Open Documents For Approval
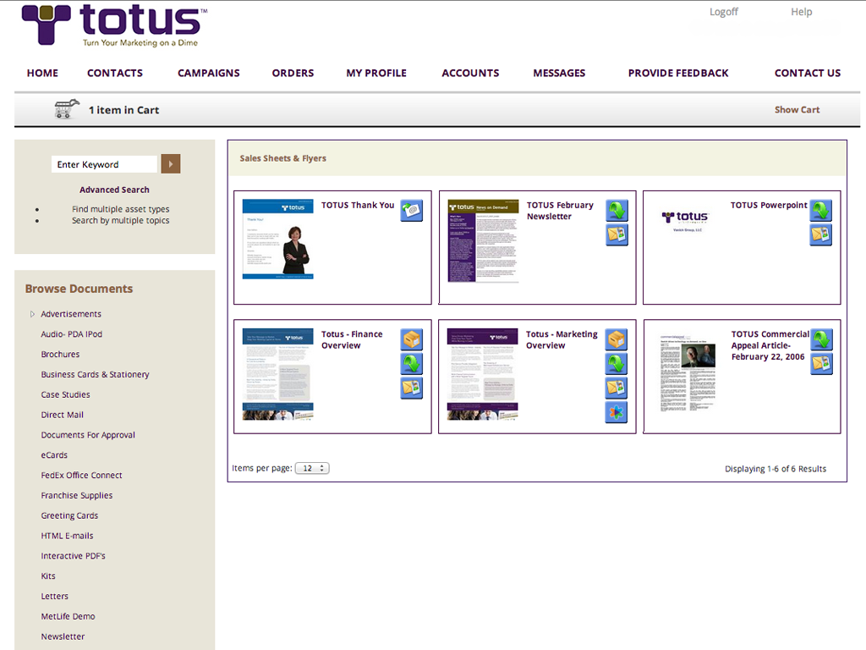The image size is (866, 650). 88,435
